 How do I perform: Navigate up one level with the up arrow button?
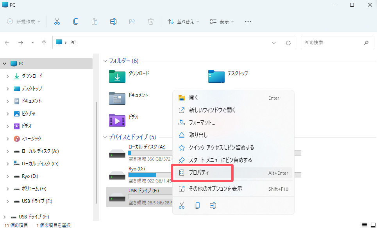(x=44, y=43)
